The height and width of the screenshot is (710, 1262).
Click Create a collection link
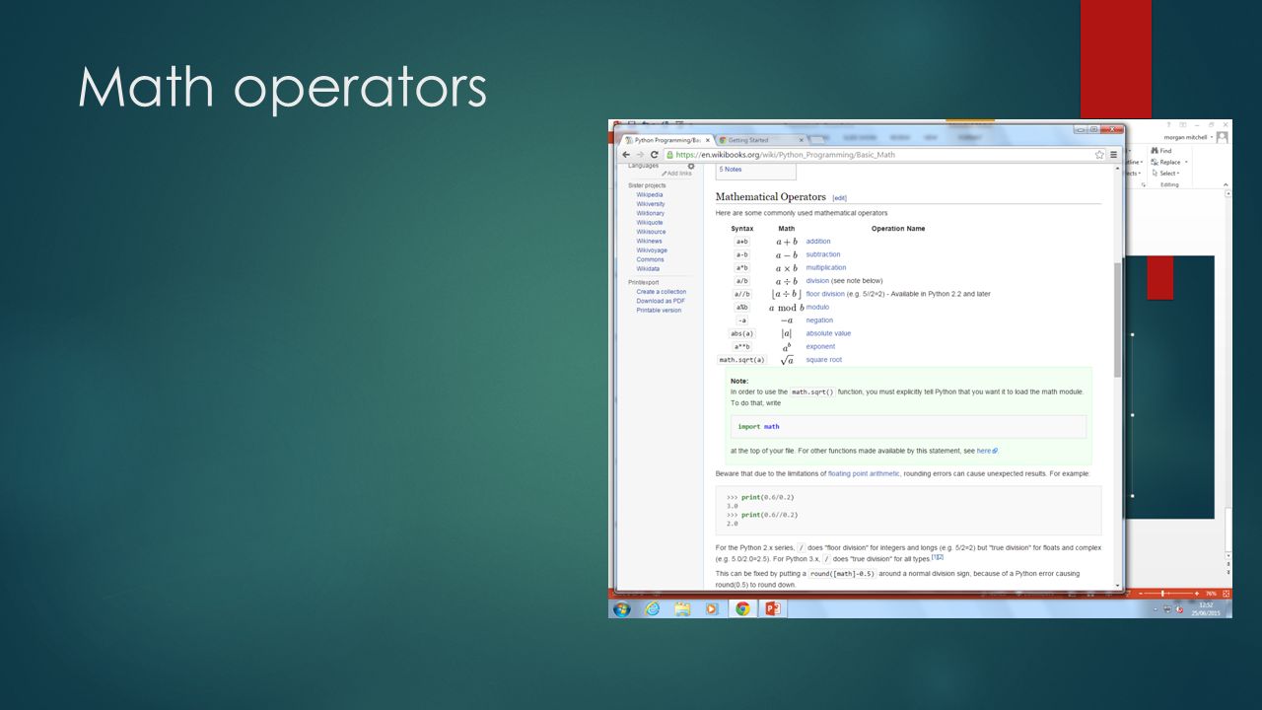(x=662, y=292)
